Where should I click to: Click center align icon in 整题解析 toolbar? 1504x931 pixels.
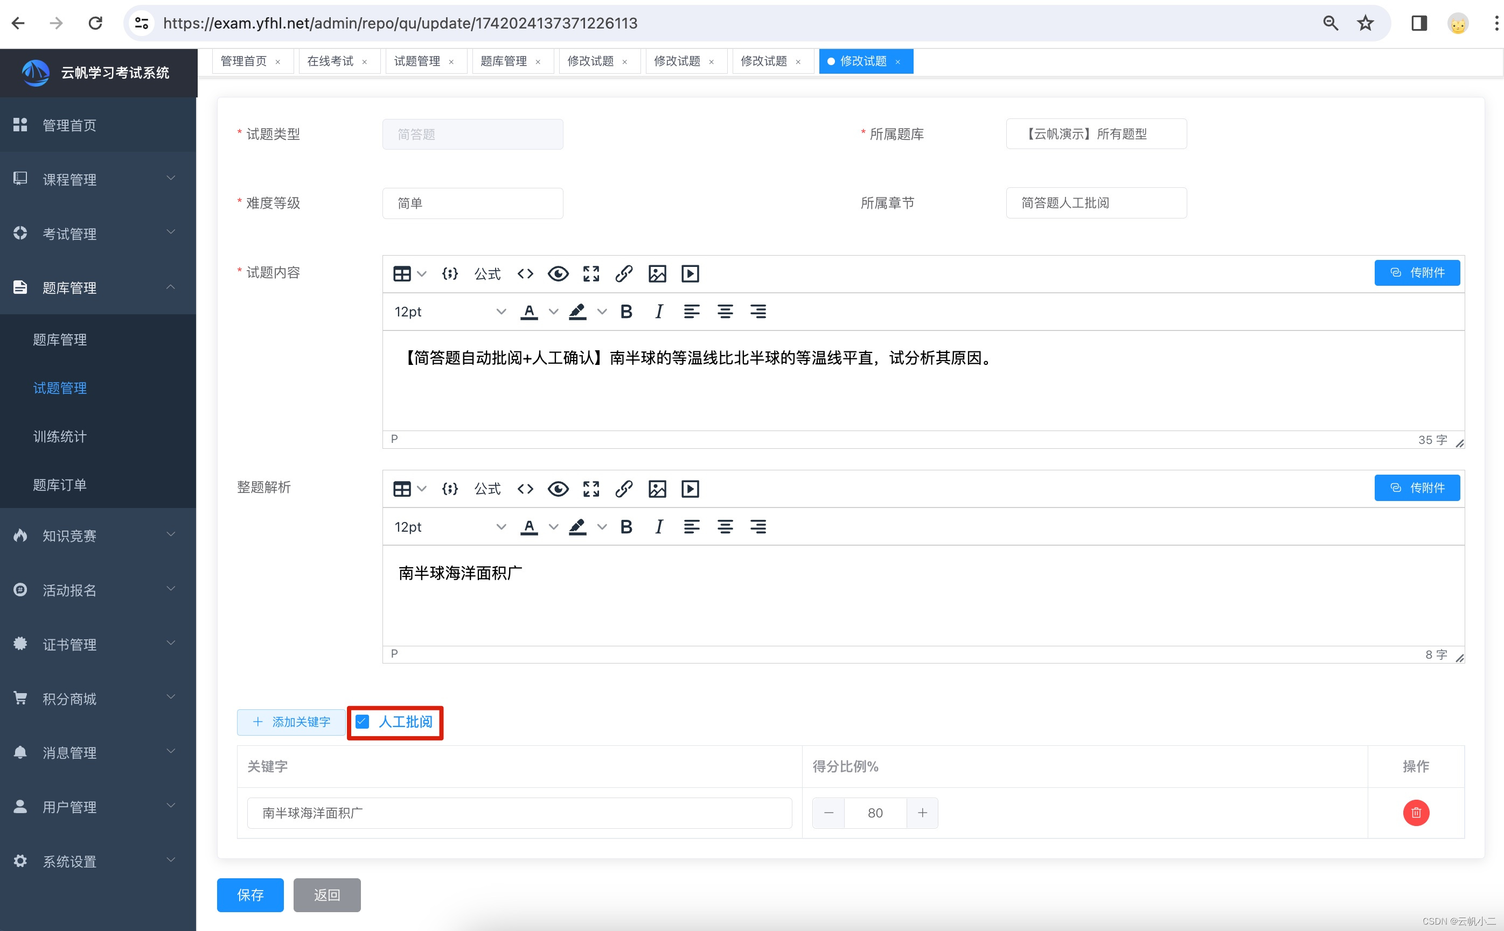pos(725,527)
